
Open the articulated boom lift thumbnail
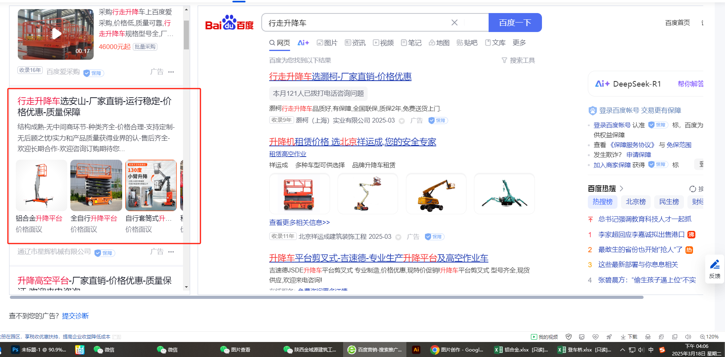(368, 194)
